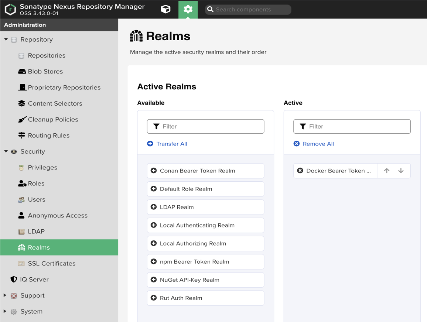Select Routing Rules in the sidebar
The height and width of the screenshot is (322, 427).
(48, 135)
